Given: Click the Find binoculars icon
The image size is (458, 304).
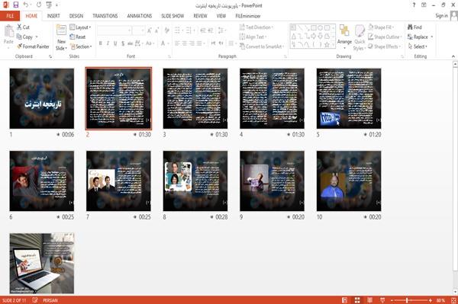Looking at the screenshot, I should click(x=410, y=27).
